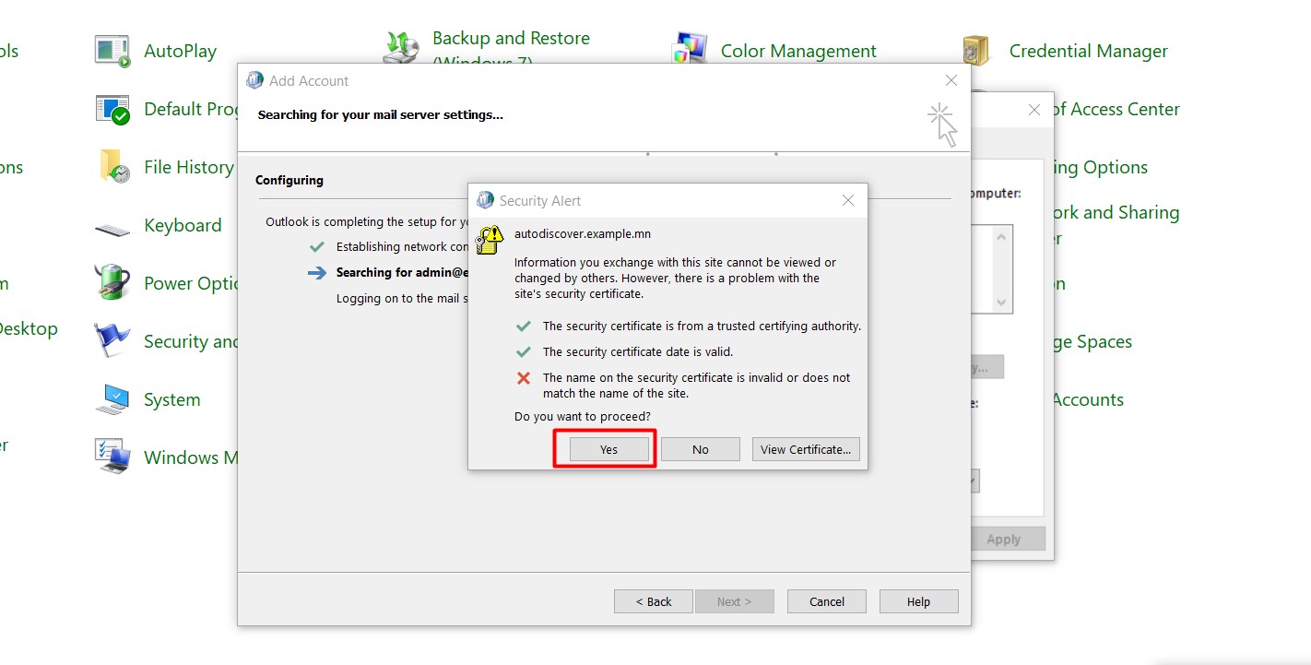
Task: Click the Security and Maintenance flag icon
Action: 113,341
